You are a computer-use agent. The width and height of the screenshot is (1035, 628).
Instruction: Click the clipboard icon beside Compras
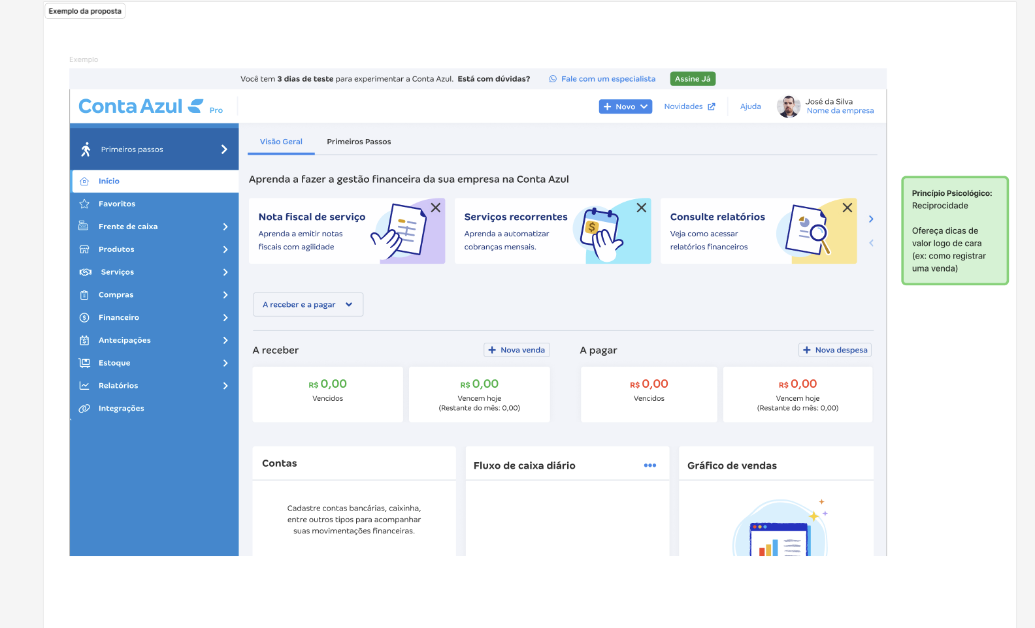(x=84, y=295)
